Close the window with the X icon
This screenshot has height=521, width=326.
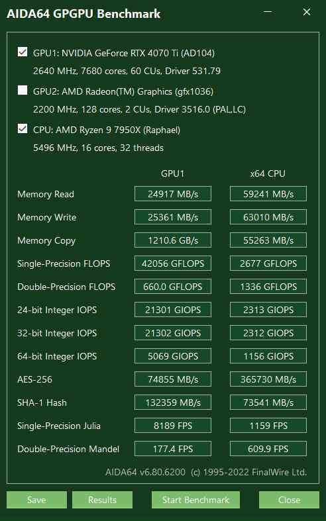point(306,13)
